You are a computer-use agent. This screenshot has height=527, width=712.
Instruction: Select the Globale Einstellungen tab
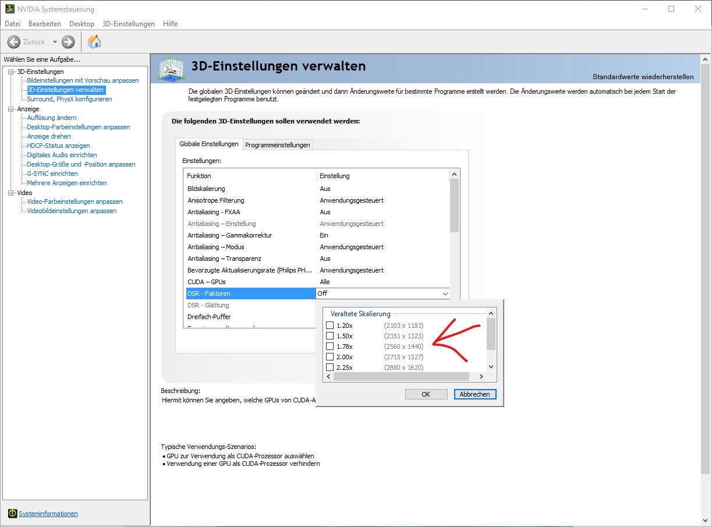tap(209, 144)
